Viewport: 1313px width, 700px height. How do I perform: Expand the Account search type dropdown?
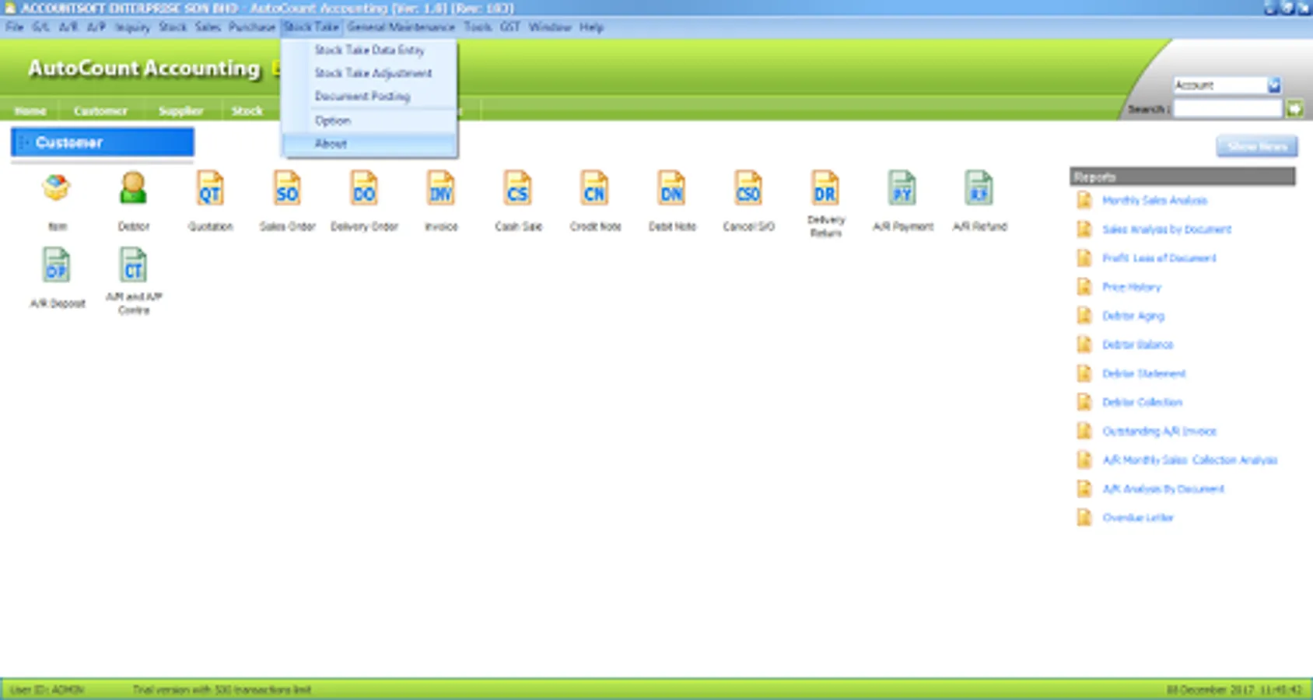tap(1274, 85)
